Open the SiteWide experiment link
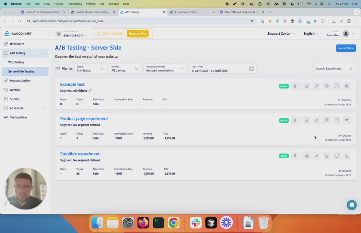 pyautogui.click(x=80, y=154)
